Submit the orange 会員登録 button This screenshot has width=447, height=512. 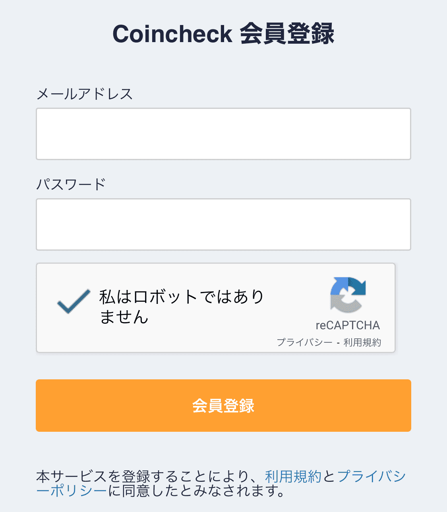coord(223,406)
